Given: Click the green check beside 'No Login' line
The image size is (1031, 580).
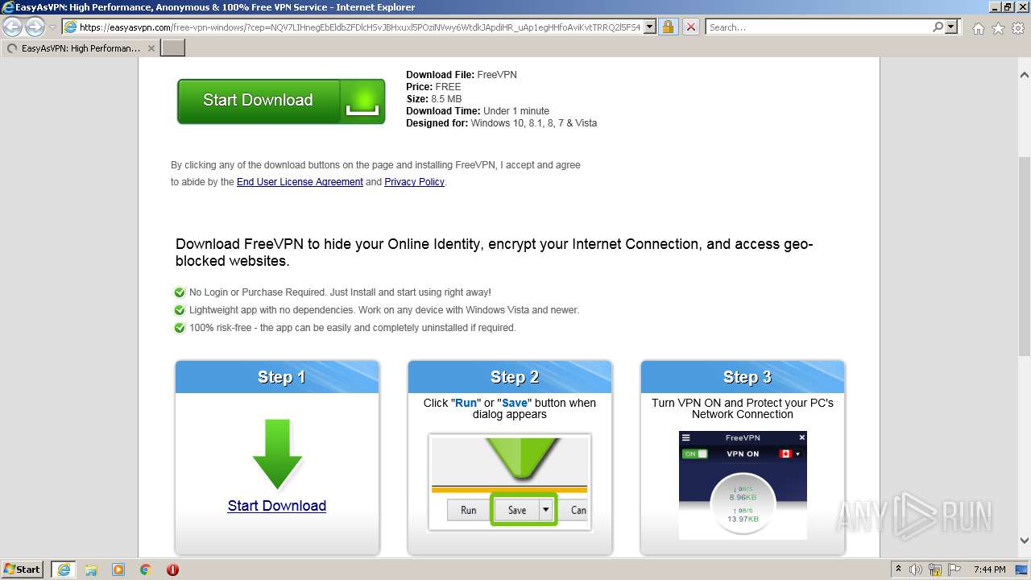Looking at the screenshot, I should (180, 292).
